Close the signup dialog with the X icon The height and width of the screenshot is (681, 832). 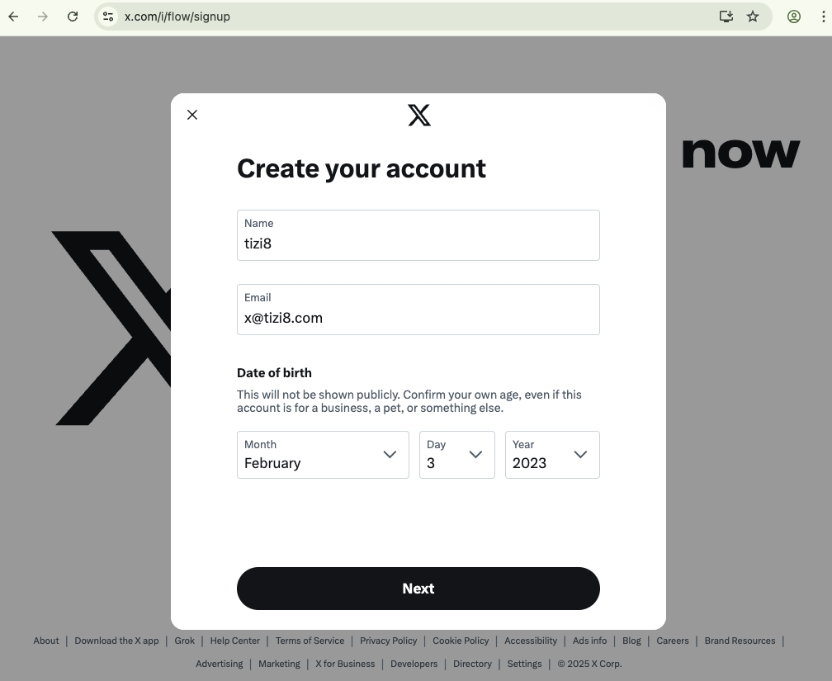192,115
